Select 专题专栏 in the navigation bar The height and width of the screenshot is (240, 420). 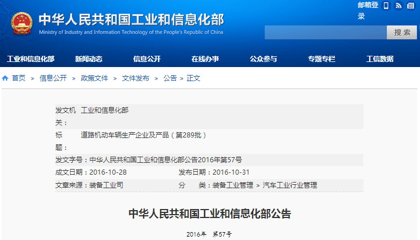click(x=322, y=59)
